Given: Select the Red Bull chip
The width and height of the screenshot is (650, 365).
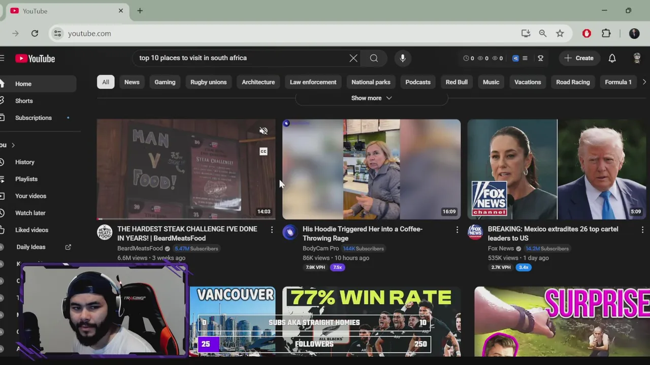Looking at the screenshot, I should 457,82.
